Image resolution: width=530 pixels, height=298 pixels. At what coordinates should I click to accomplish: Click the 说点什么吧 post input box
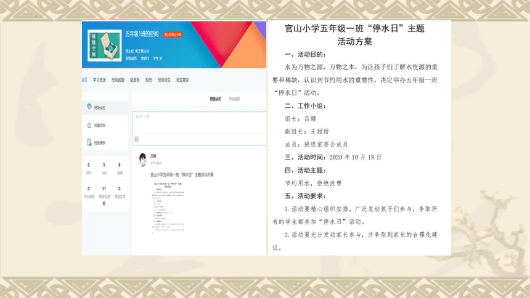tap(199, 123)
